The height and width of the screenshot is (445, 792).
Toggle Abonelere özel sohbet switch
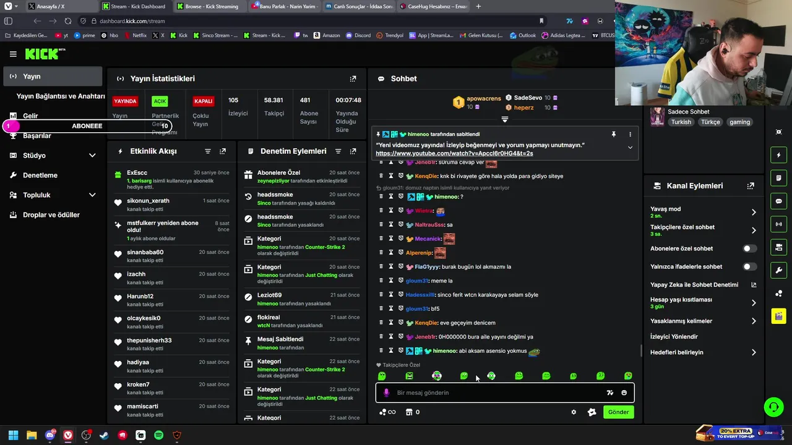point(749,248)
